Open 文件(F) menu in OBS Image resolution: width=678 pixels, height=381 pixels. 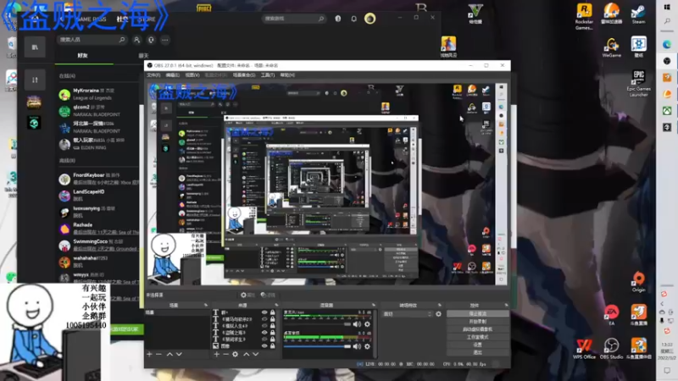[x=153, y=75]
